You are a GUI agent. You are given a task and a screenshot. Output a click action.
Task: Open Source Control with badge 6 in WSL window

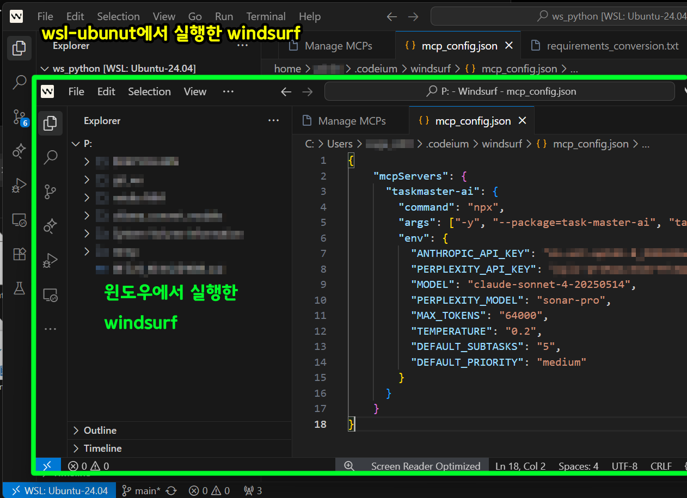20,117
